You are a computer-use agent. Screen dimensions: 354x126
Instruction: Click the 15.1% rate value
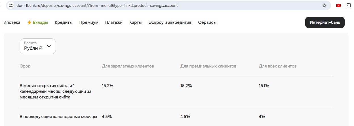(264, 86)
